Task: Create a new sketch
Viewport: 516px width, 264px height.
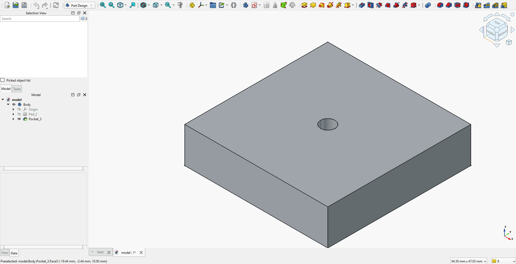Action: click(254, 5)
